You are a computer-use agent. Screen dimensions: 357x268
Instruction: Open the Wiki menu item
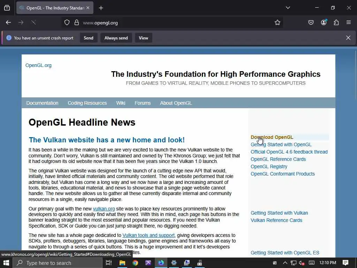(x=121, y=103)
